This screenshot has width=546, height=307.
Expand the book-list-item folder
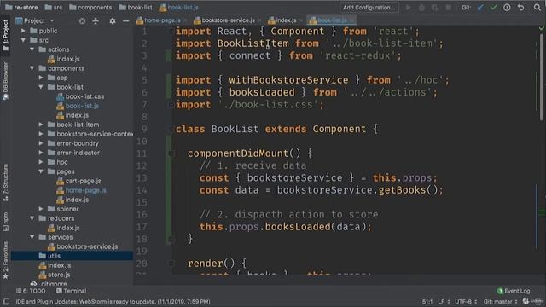pos(41,125)
